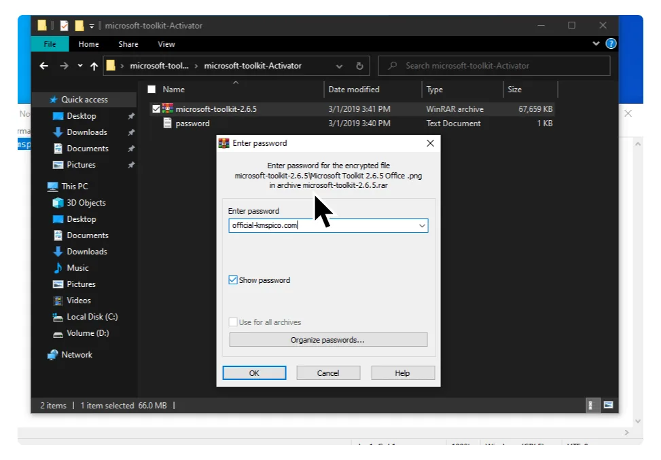Sort by Name column header
This screenshot has width=661, height=460.
[173, 90]
